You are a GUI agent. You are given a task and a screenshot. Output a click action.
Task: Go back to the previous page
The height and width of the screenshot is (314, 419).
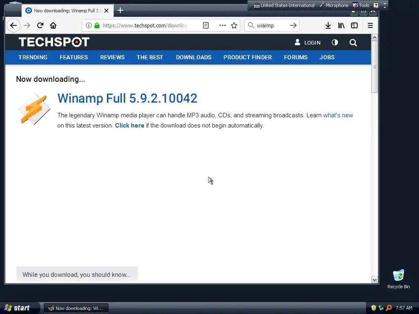pyautogui.click(x=14, y=25)
